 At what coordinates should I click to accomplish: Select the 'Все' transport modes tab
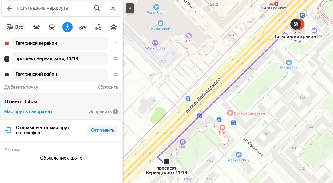pos(15,27)
